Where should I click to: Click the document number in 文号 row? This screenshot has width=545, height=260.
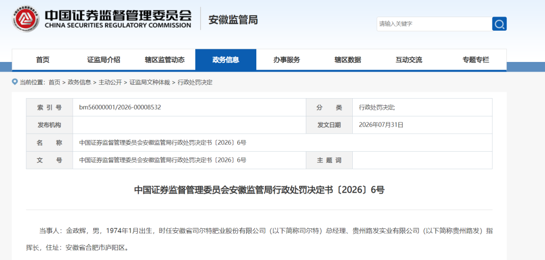(x=162, y=160)
